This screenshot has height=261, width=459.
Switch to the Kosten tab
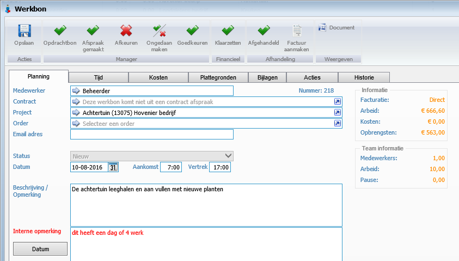[158, 77]
